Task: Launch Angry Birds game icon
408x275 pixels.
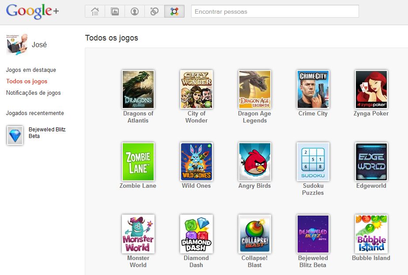Action: [255, 162]
